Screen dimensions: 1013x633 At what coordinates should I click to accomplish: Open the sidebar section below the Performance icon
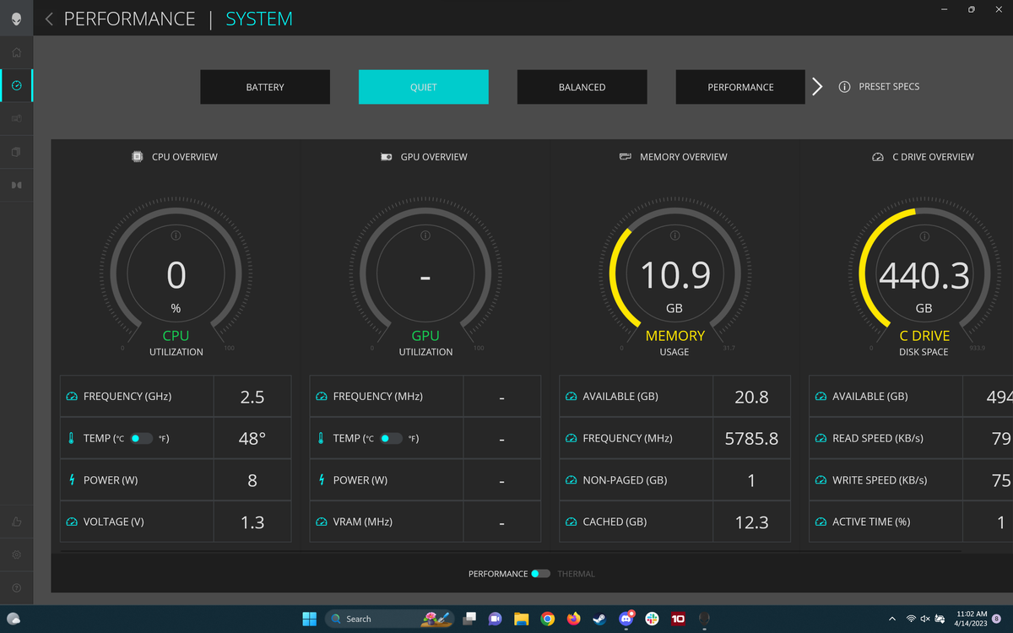pos(16,119)
